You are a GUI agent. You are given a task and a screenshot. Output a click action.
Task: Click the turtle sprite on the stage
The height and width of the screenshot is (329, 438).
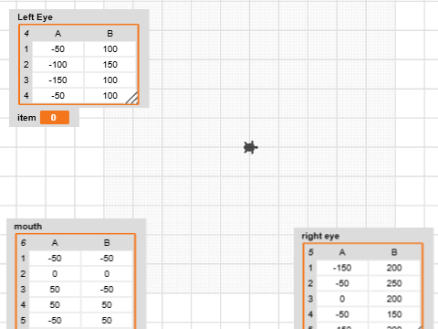pos(251,147)
